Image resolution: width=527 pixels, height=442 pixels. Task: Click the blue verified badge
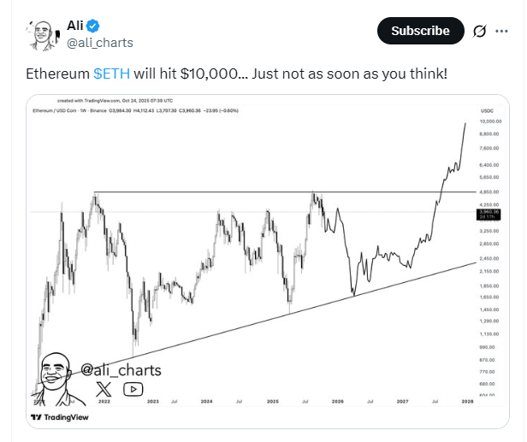point(95,25)
